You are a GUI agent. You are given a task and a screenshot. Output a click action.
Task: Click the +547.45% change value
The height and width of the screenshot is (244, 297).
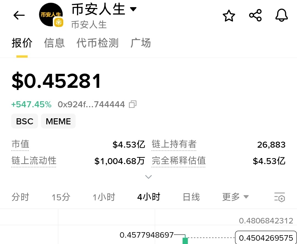(31, 104)
